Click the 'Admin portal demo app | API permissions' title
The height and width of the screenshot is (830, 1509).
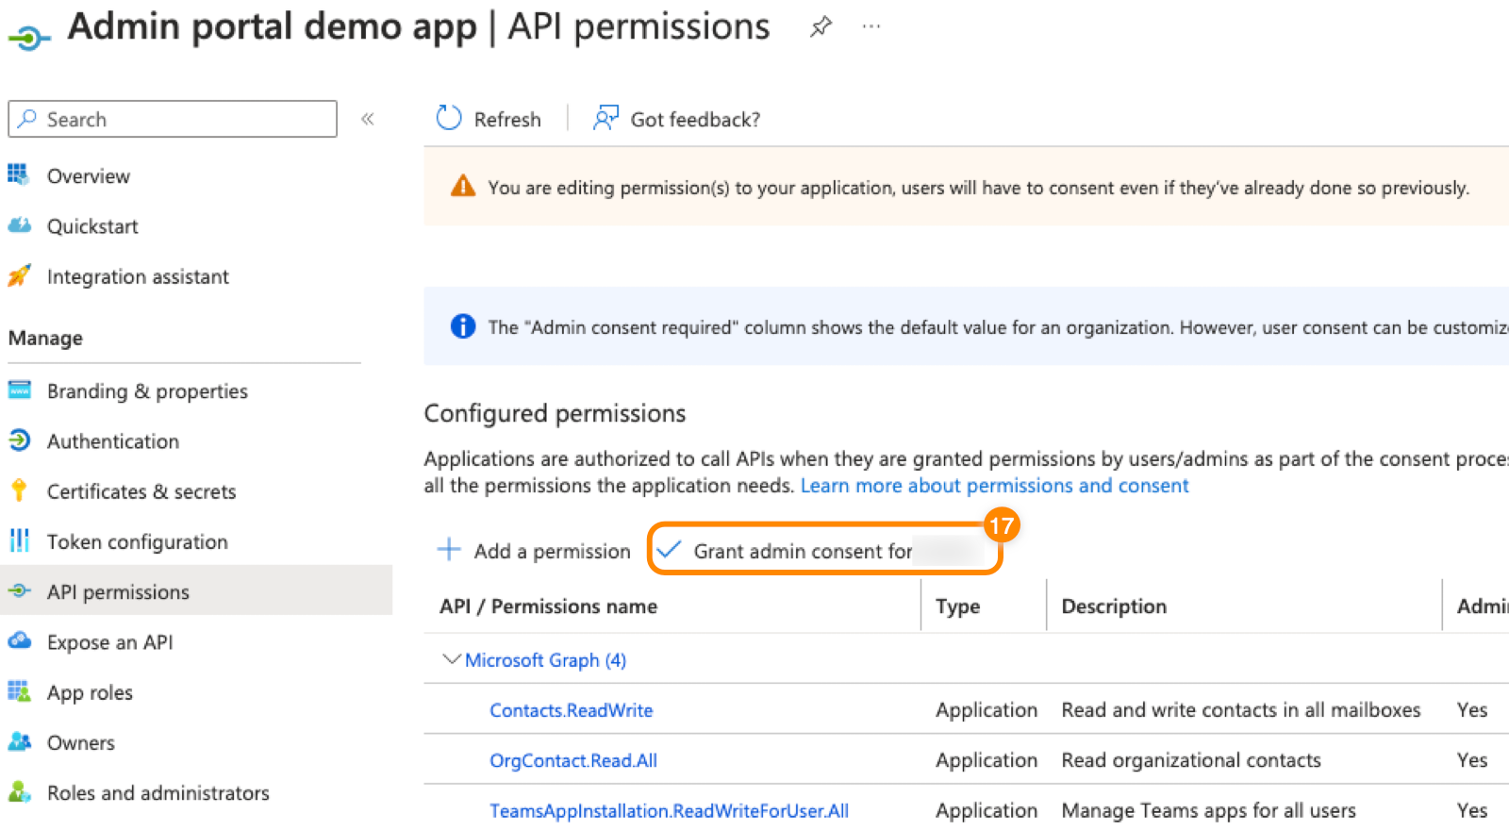(419, 26)
